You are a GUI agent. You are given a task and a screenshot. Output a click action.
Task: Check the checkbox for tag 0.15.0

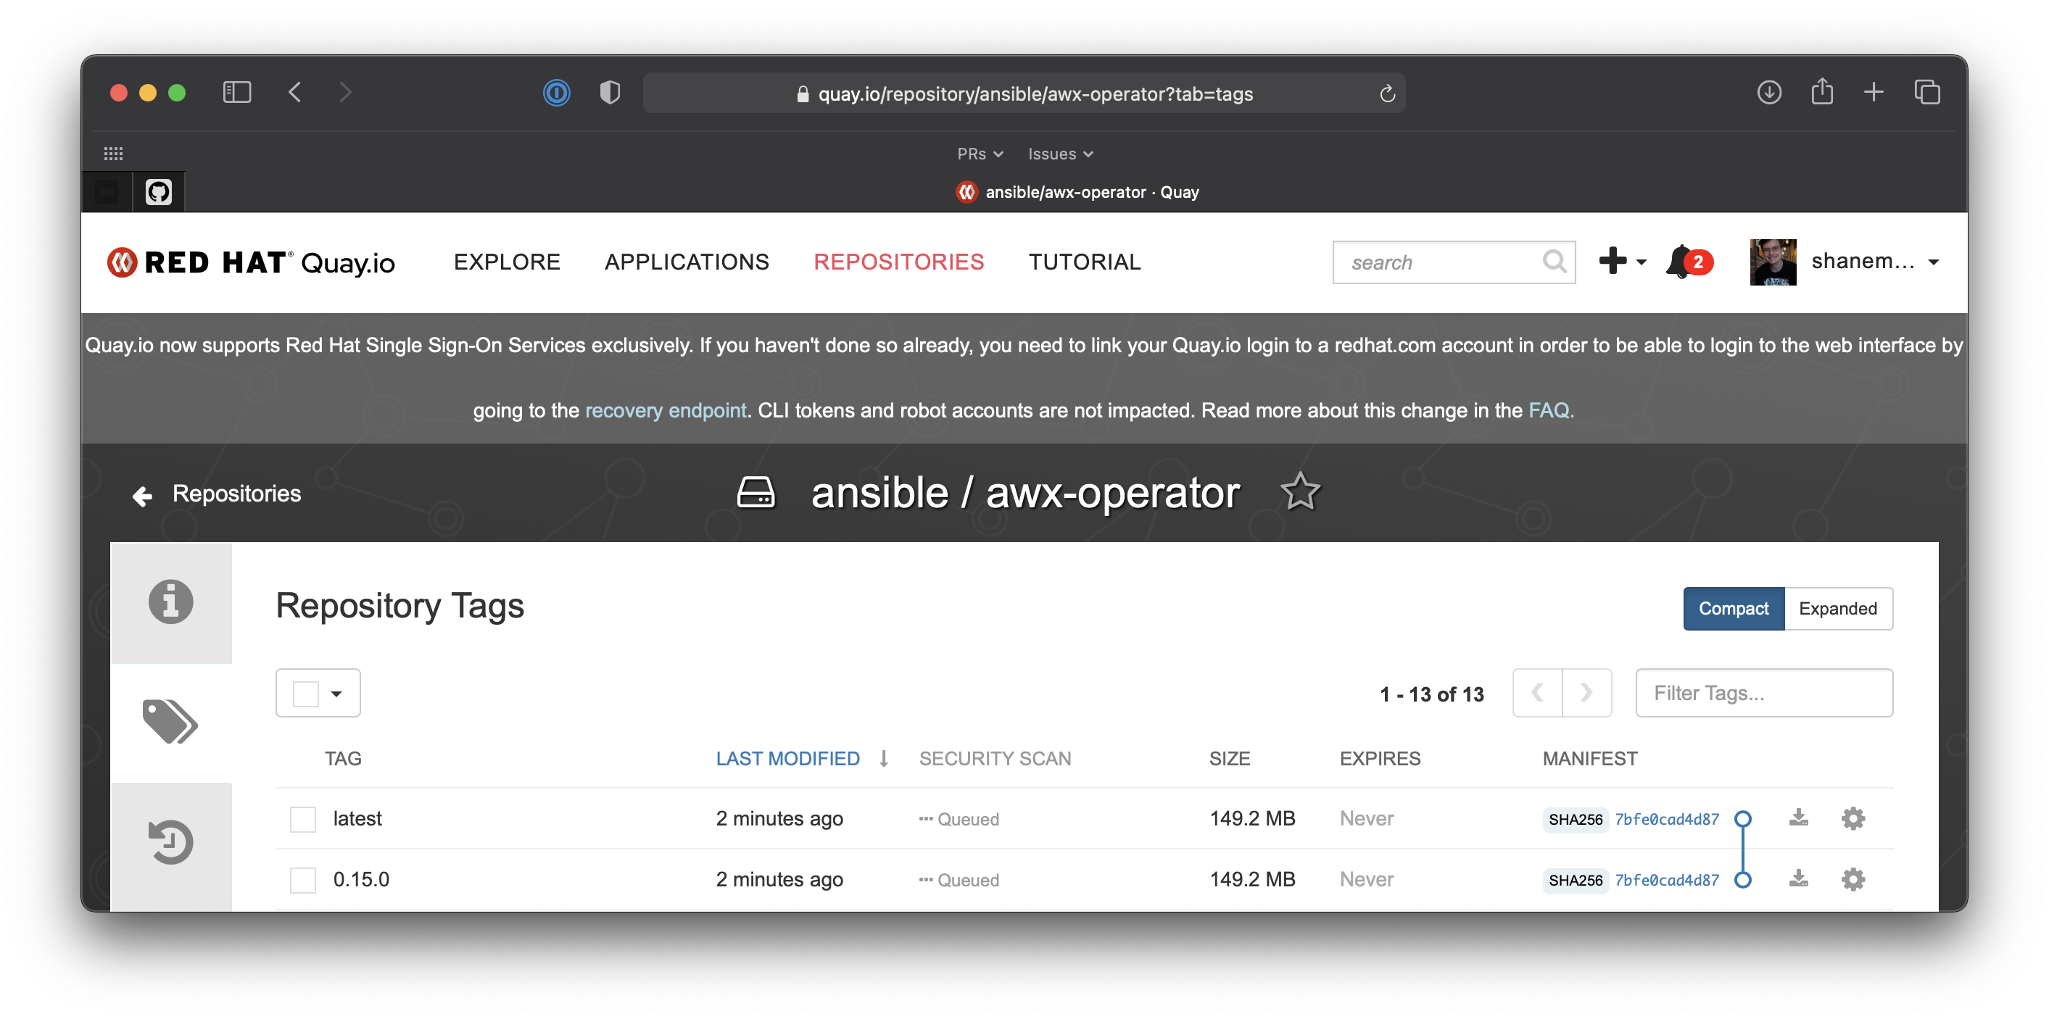pyautogui.click(x=302, y=879)
